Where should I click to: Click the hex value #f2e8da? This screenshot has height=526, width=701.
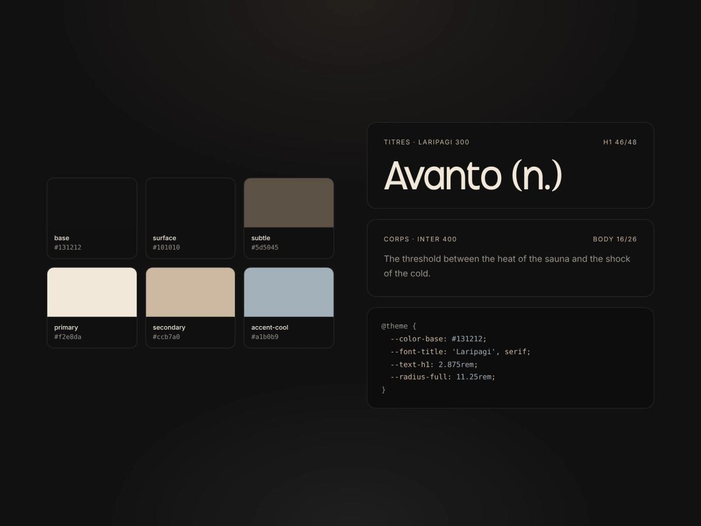click(x=68, y=337)
